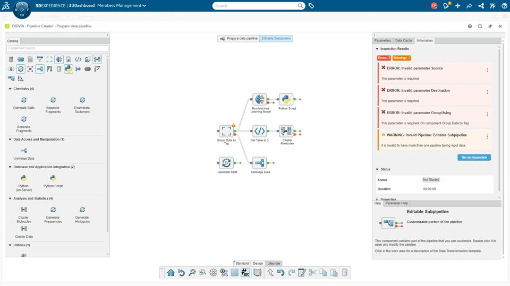
Task: Select Generate Histogram catalog component
Action: [x=82, y=214]
